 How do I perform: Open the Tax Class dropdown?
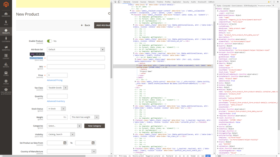57,88
